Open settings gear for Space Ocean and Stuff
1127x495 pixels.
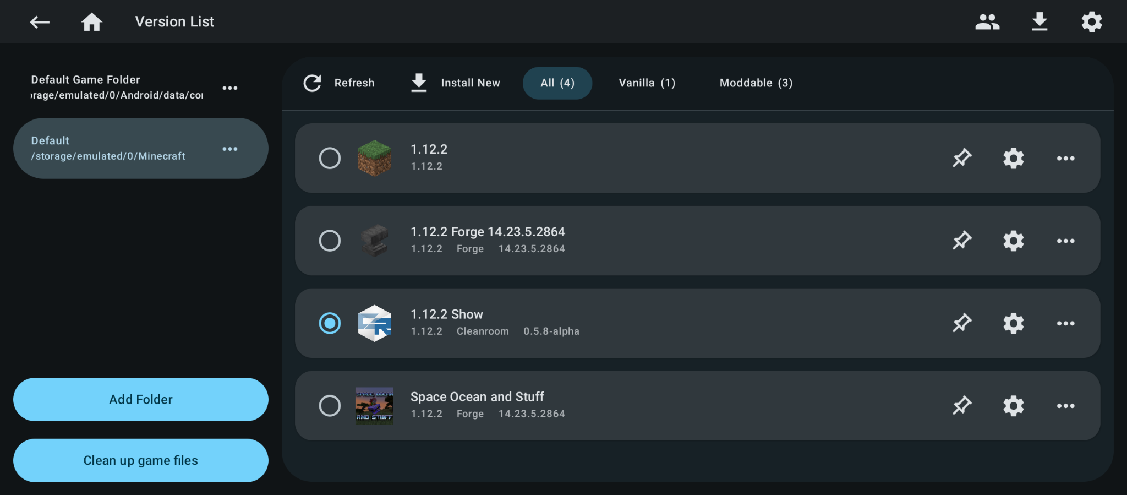(1014, 406)
